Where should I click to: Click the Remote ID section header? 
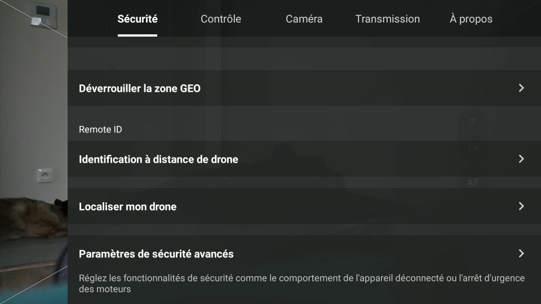coord(100,129)
